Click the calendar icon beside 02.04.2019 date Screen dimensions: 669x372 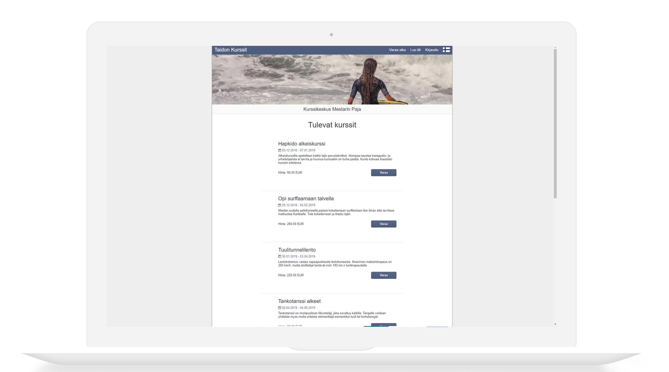pyautogui.click(x=280, y=308)
